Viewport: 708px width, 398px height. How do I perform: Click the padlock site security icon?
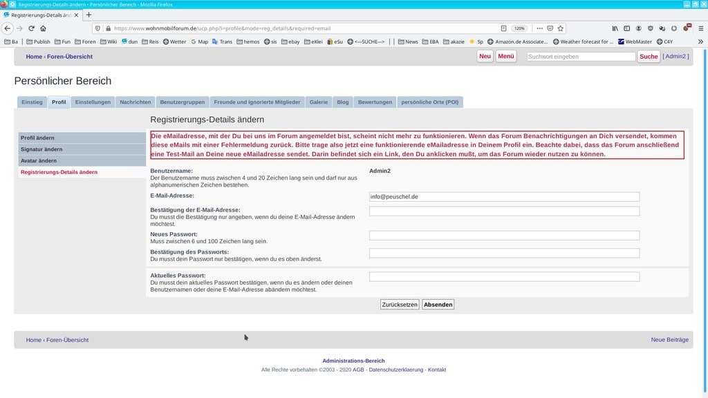pos(108,28)
